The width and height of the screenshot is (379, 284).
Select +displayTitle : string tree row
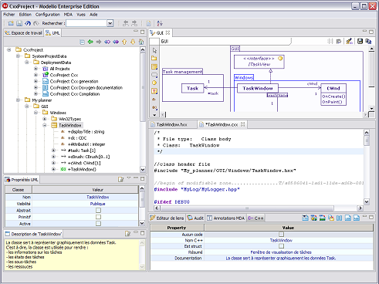pos(86,131)
